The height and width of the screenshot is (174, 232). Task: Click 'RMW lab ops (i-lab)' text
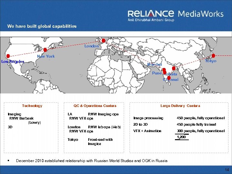(x=104, y=127)
